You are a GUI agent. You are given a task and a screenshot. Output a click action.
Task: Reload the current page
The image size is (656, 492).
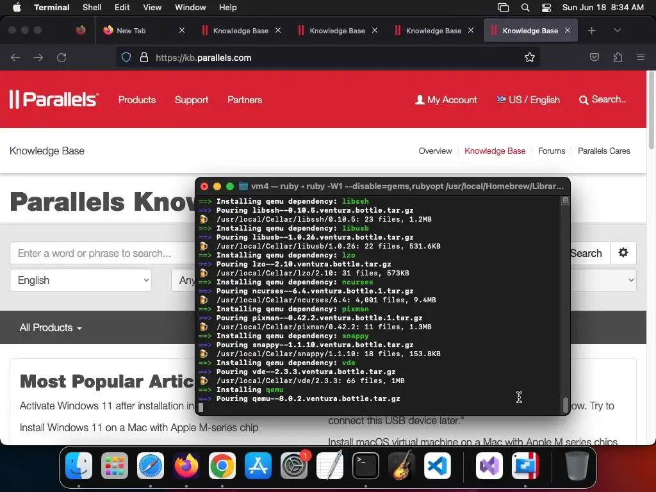tap(61, 57)
